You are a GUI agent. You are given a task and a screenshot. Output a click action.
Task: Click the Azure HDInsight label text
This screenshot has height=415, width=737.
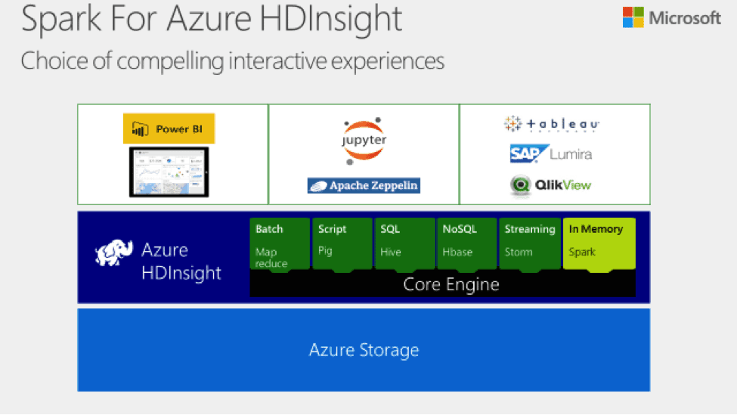click(x=181, y=262)
